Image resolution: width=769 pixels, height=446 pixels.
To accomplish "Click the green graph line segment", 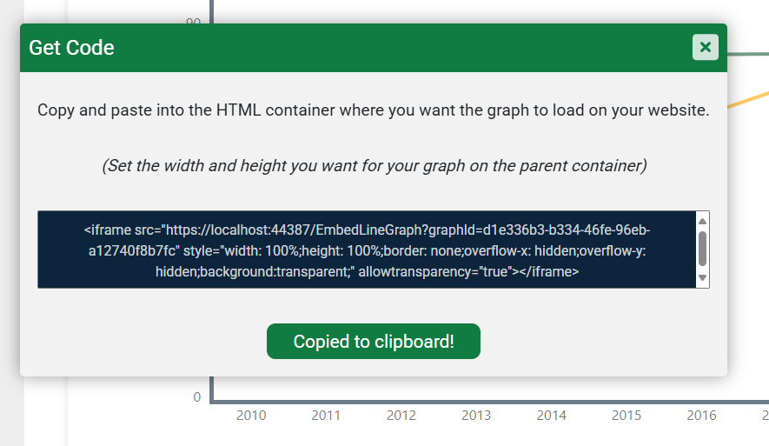I will pyautogui.click(x=749, y=53).
